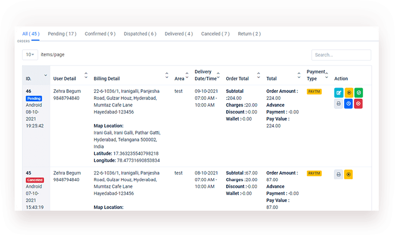Switch to the Pending (17) tab
This screenshot has height=235, width=395.
(62, 33)
